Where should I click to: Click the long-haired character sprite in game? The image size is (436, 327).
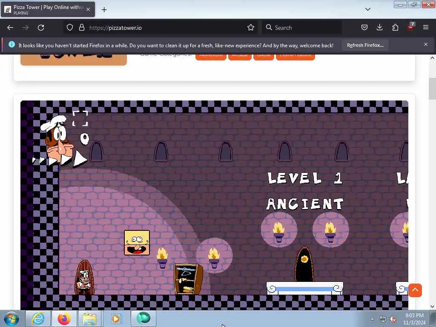[x=84, y=278]
